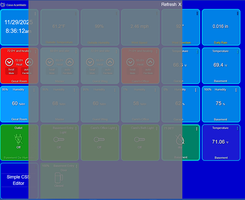The image size is (245, 200).
Task: Toggle the Basement Entry Light switch
Action: [x=59, y=140]
